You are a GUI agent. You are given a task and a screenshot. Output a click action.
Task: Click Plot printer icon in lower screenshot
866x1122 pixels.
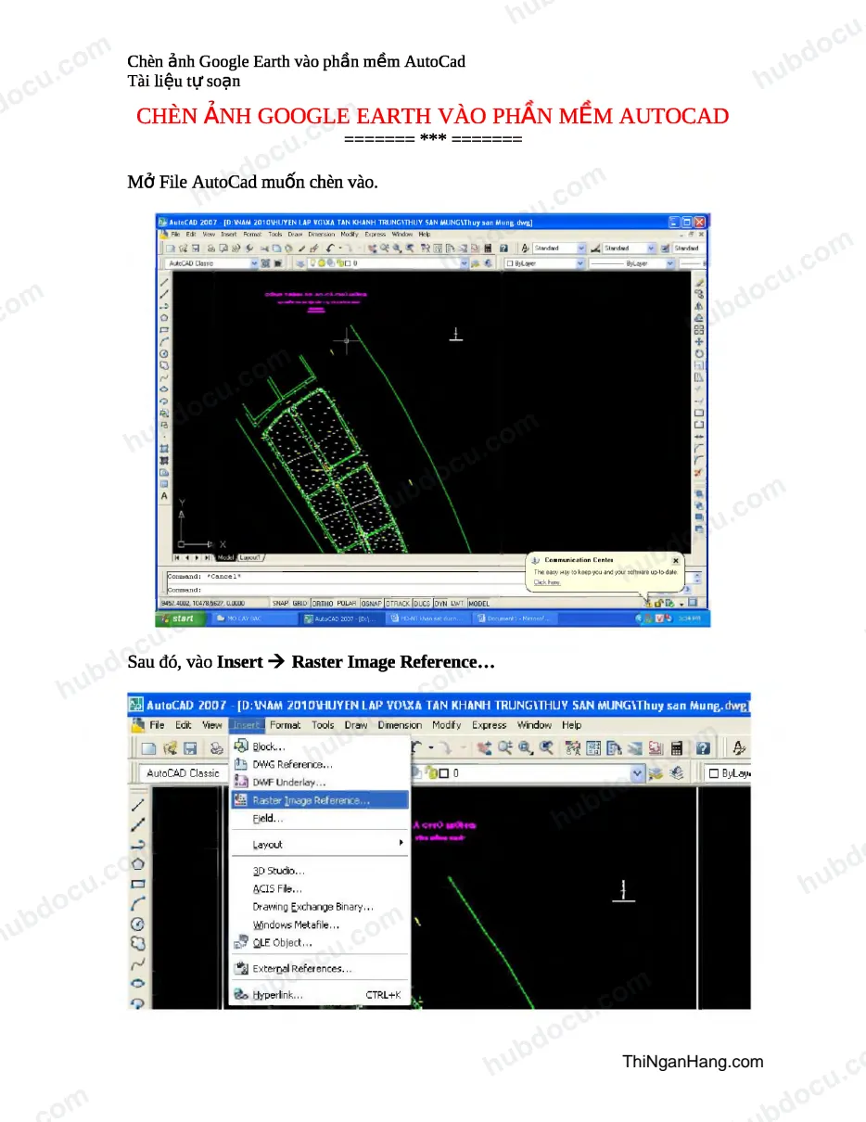click(216, 747)
